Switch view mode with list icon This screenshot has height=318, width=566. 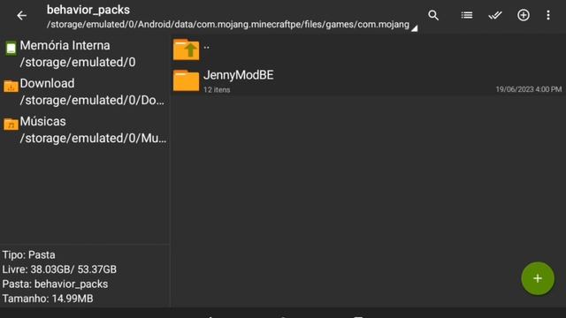(x=467, y=15)
